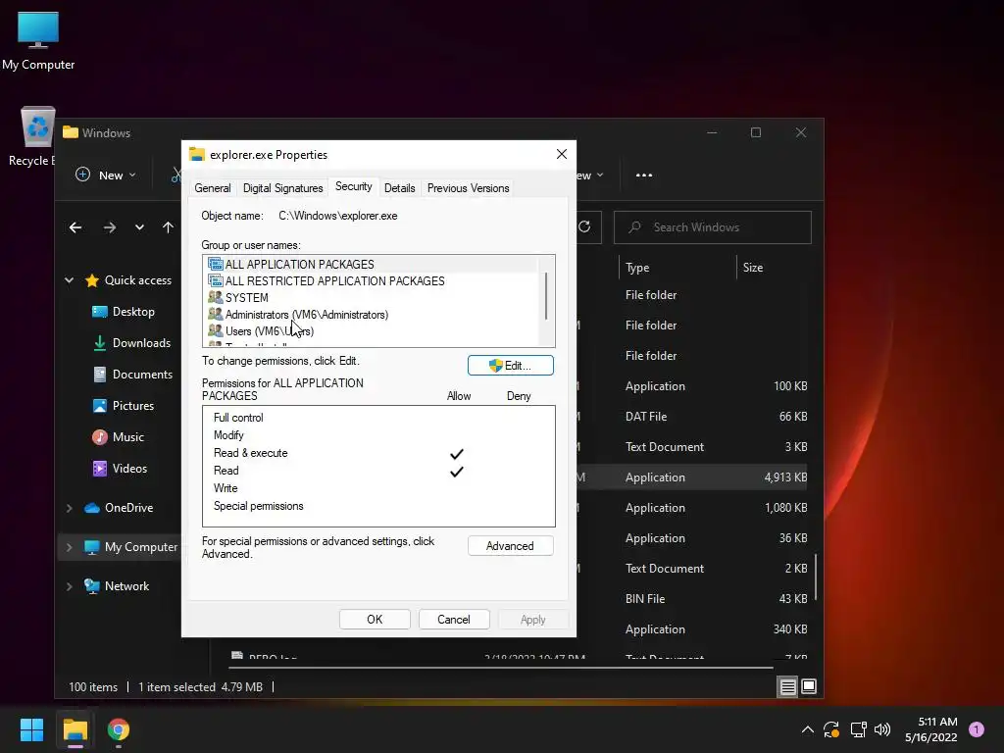The height and width of the screenshot is (753, 1004).
Task: Open volume speaker tray icon
Action: 882,729
